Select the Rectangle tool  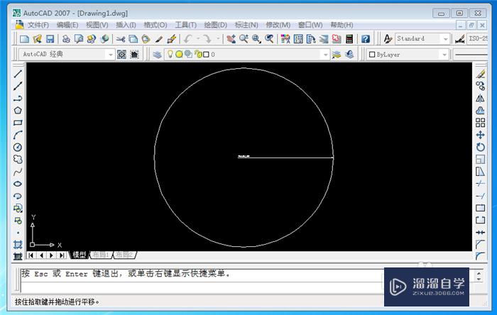[18, 123]
